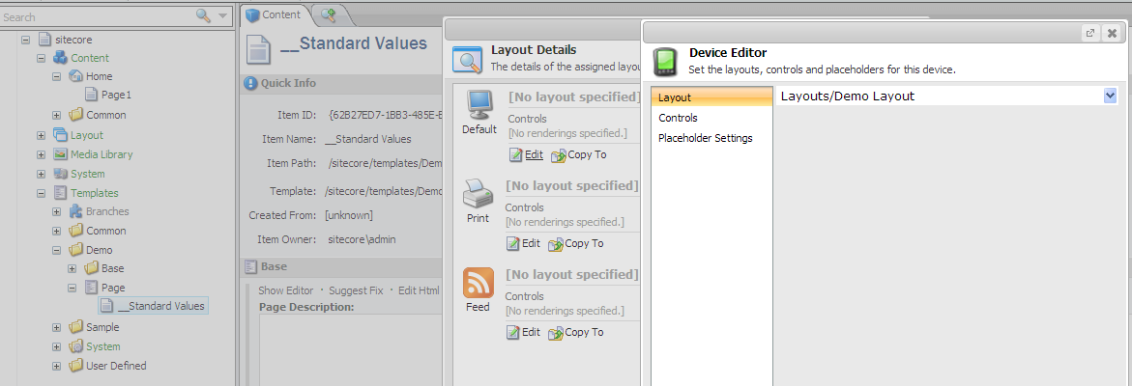This screenshot has height=386, width=1132.
Task: Click the Device Editor phone icon
Action: point(665,62)
